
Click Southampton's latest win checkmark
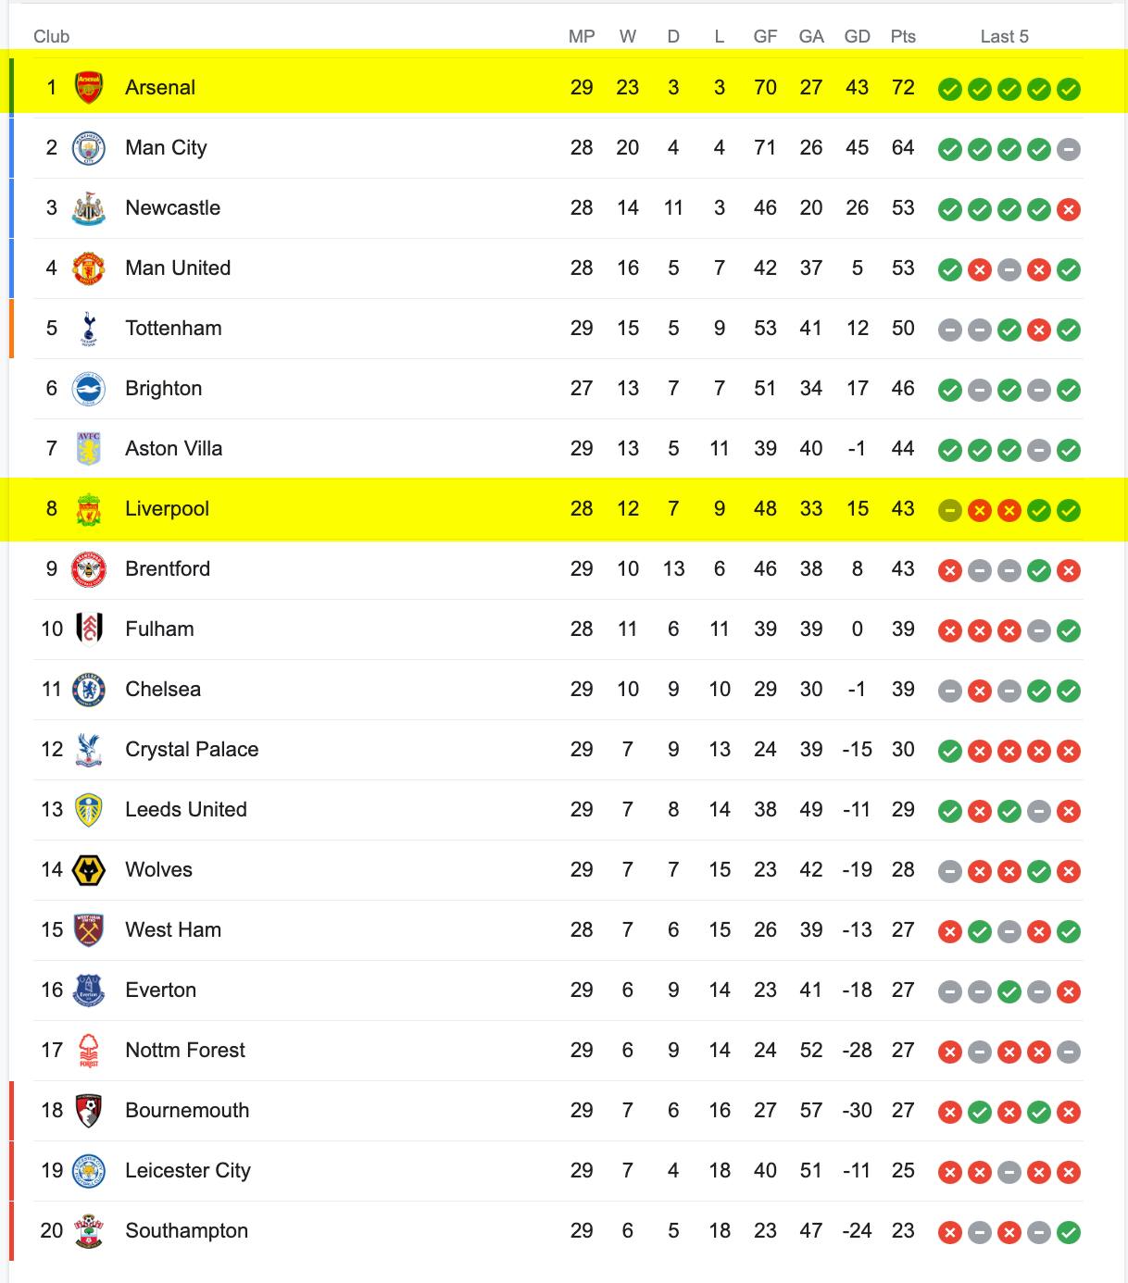tap(1069, 1232)
